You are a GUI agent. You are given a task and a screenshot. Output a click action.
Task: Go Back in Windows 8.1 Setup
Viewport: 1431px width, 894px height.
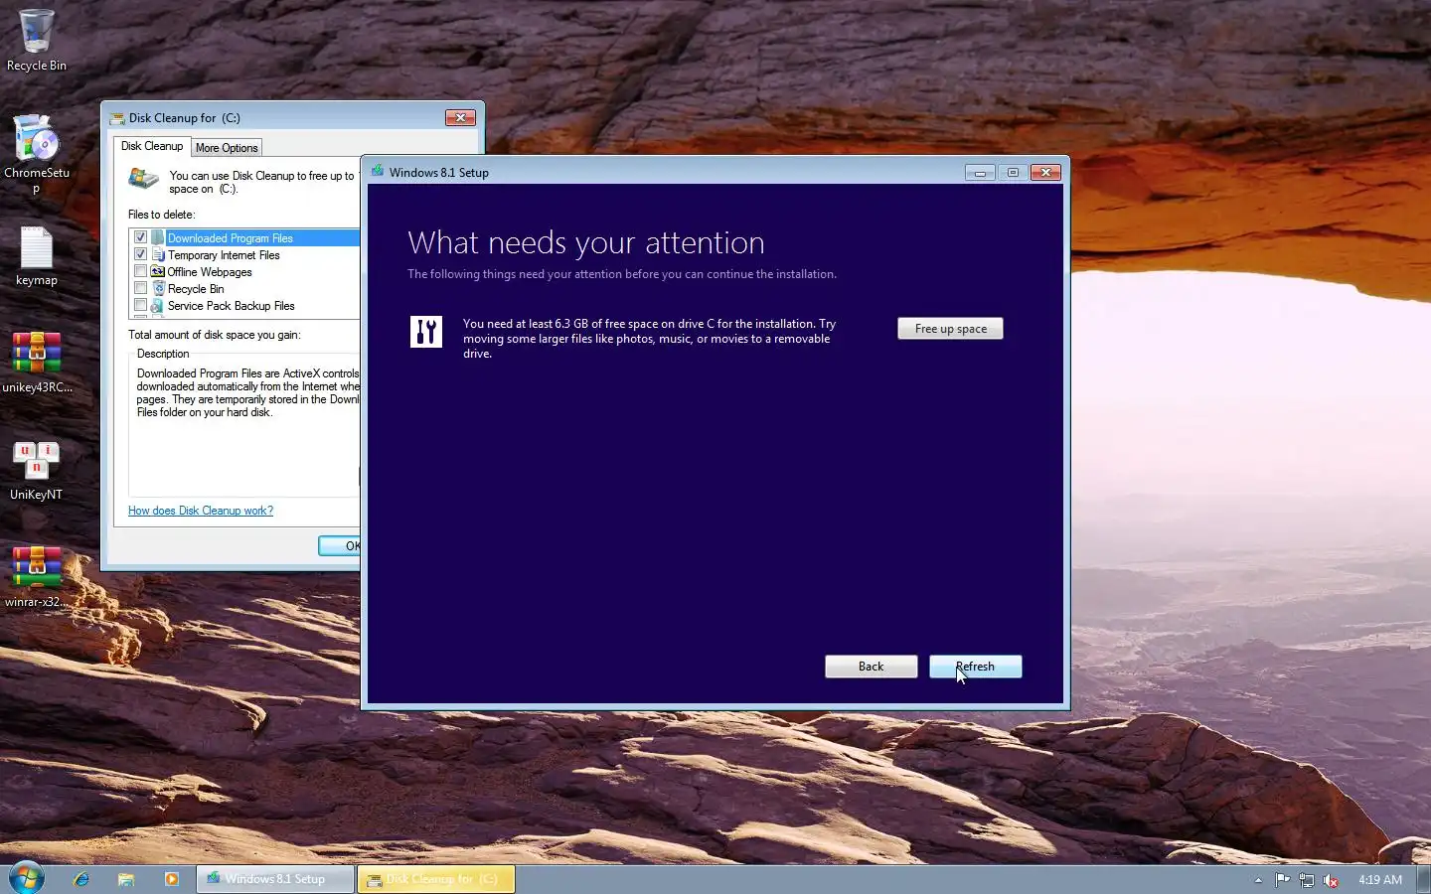(x=871, y=667)
